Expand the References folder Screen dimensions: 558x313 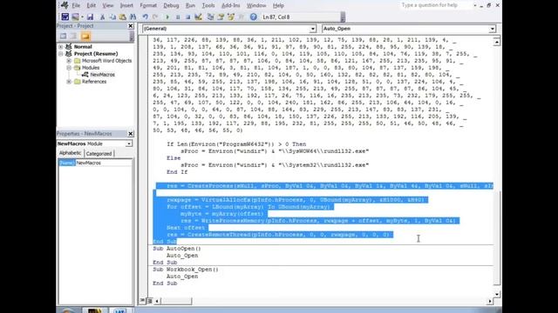pos(69,82)
